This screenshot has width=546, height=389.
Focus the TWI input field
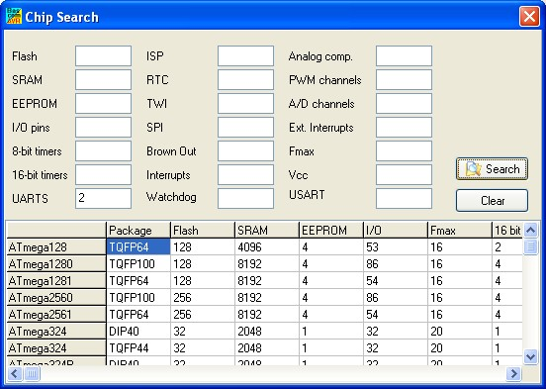coord(246,103)
